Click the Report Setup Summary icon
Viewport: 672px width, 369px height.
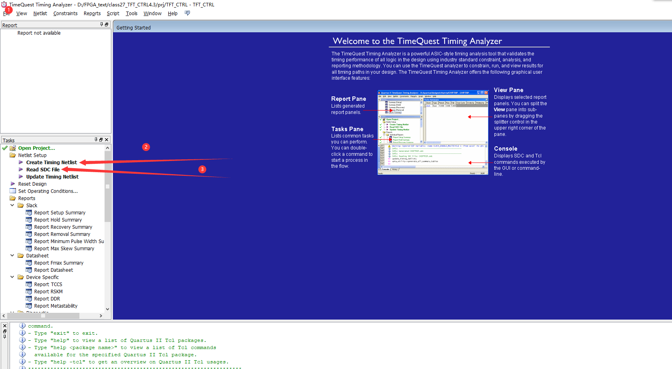pos(29,213)
